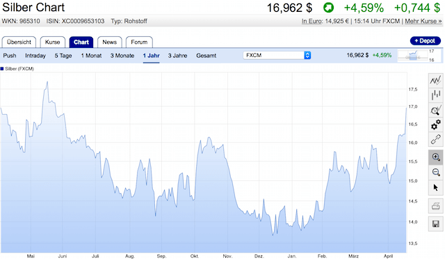Open chart settings gears icon
The image size is (445, 259).
click(x=435, y=125)
